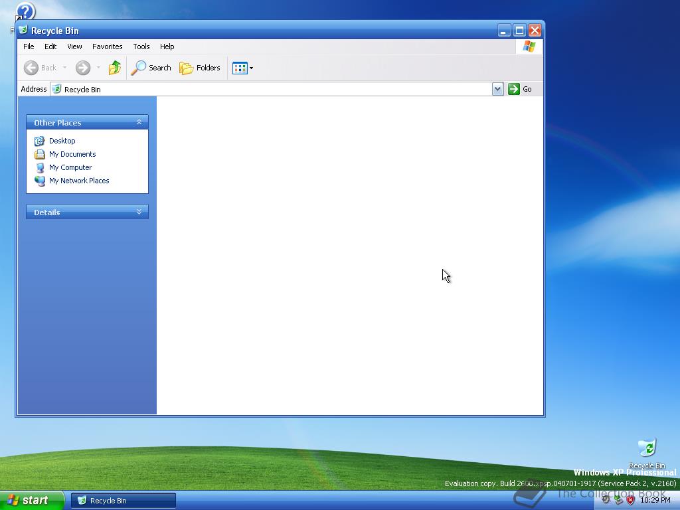Open the My Documents link
680x510 pixels.
(x=72, y=154)
